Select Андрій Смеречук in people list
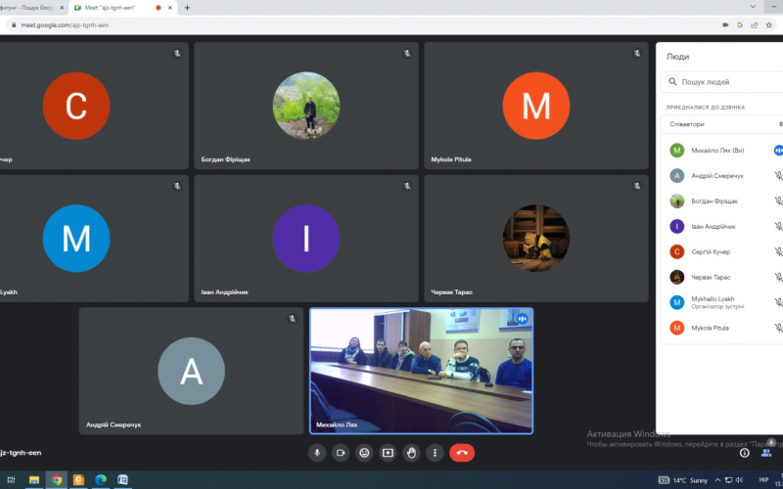The image size is (783, 489). point(721,176)
